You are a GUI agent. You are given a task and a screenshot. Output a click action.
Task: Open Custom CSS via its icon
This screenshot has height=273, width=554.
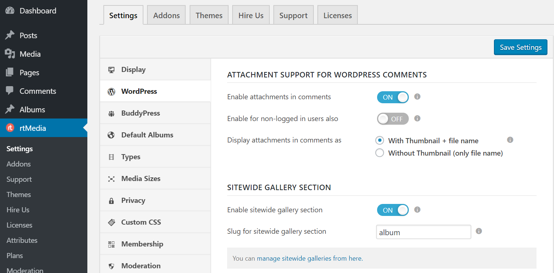111,222
